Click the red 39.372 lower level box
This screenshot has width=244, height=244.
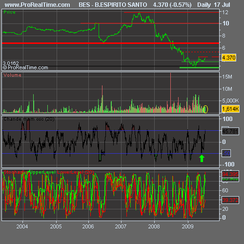click(x=230, y=200)
